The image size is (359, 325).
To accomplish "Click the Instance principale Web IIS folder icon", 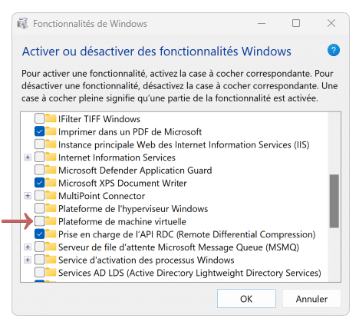I will tap(51, 144).
